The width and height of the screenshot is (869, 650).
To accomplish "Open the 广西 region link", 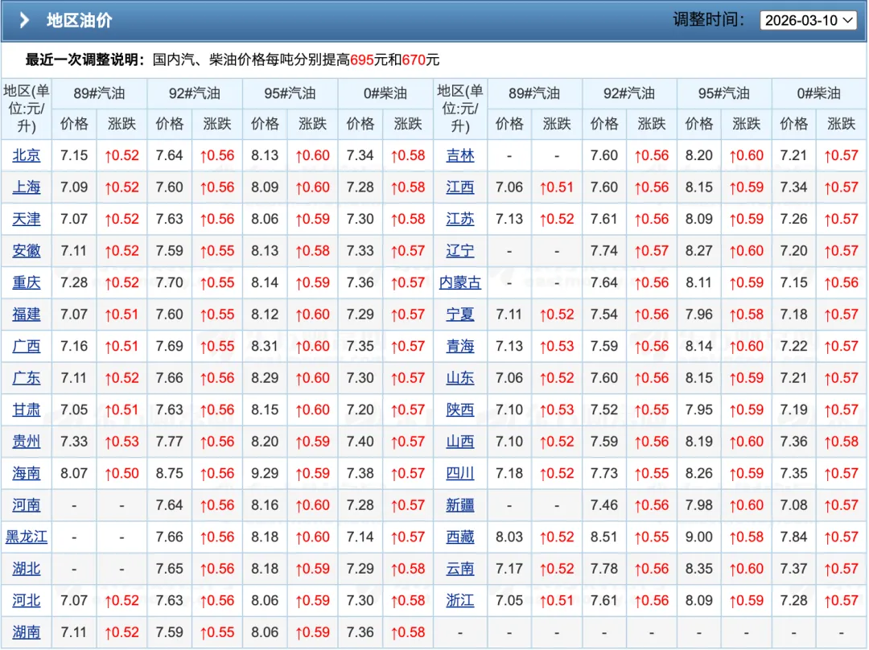I will (x=26, y=346).
